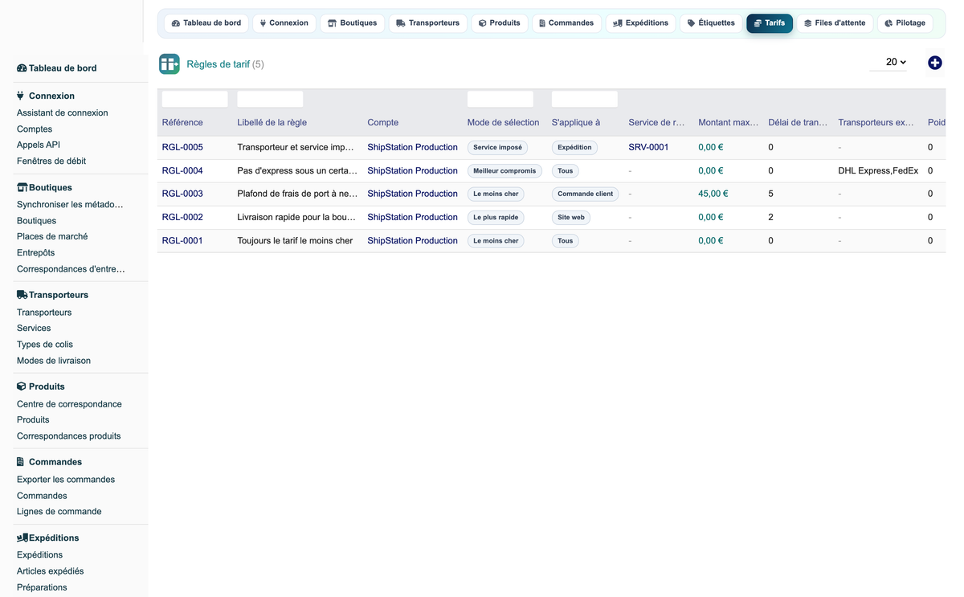964x597 pixels.
Task: Click the Libellé de la règle filter field
Action: point(270,99)
